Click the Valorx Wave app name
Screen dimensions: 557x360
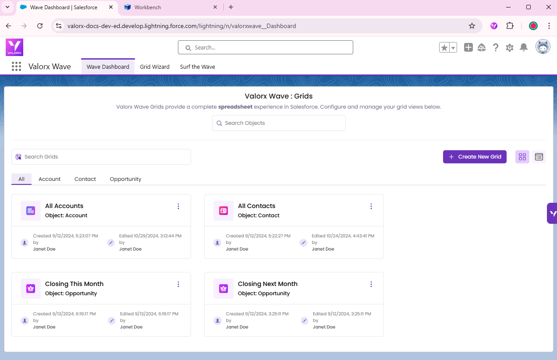tap(50, 67)
